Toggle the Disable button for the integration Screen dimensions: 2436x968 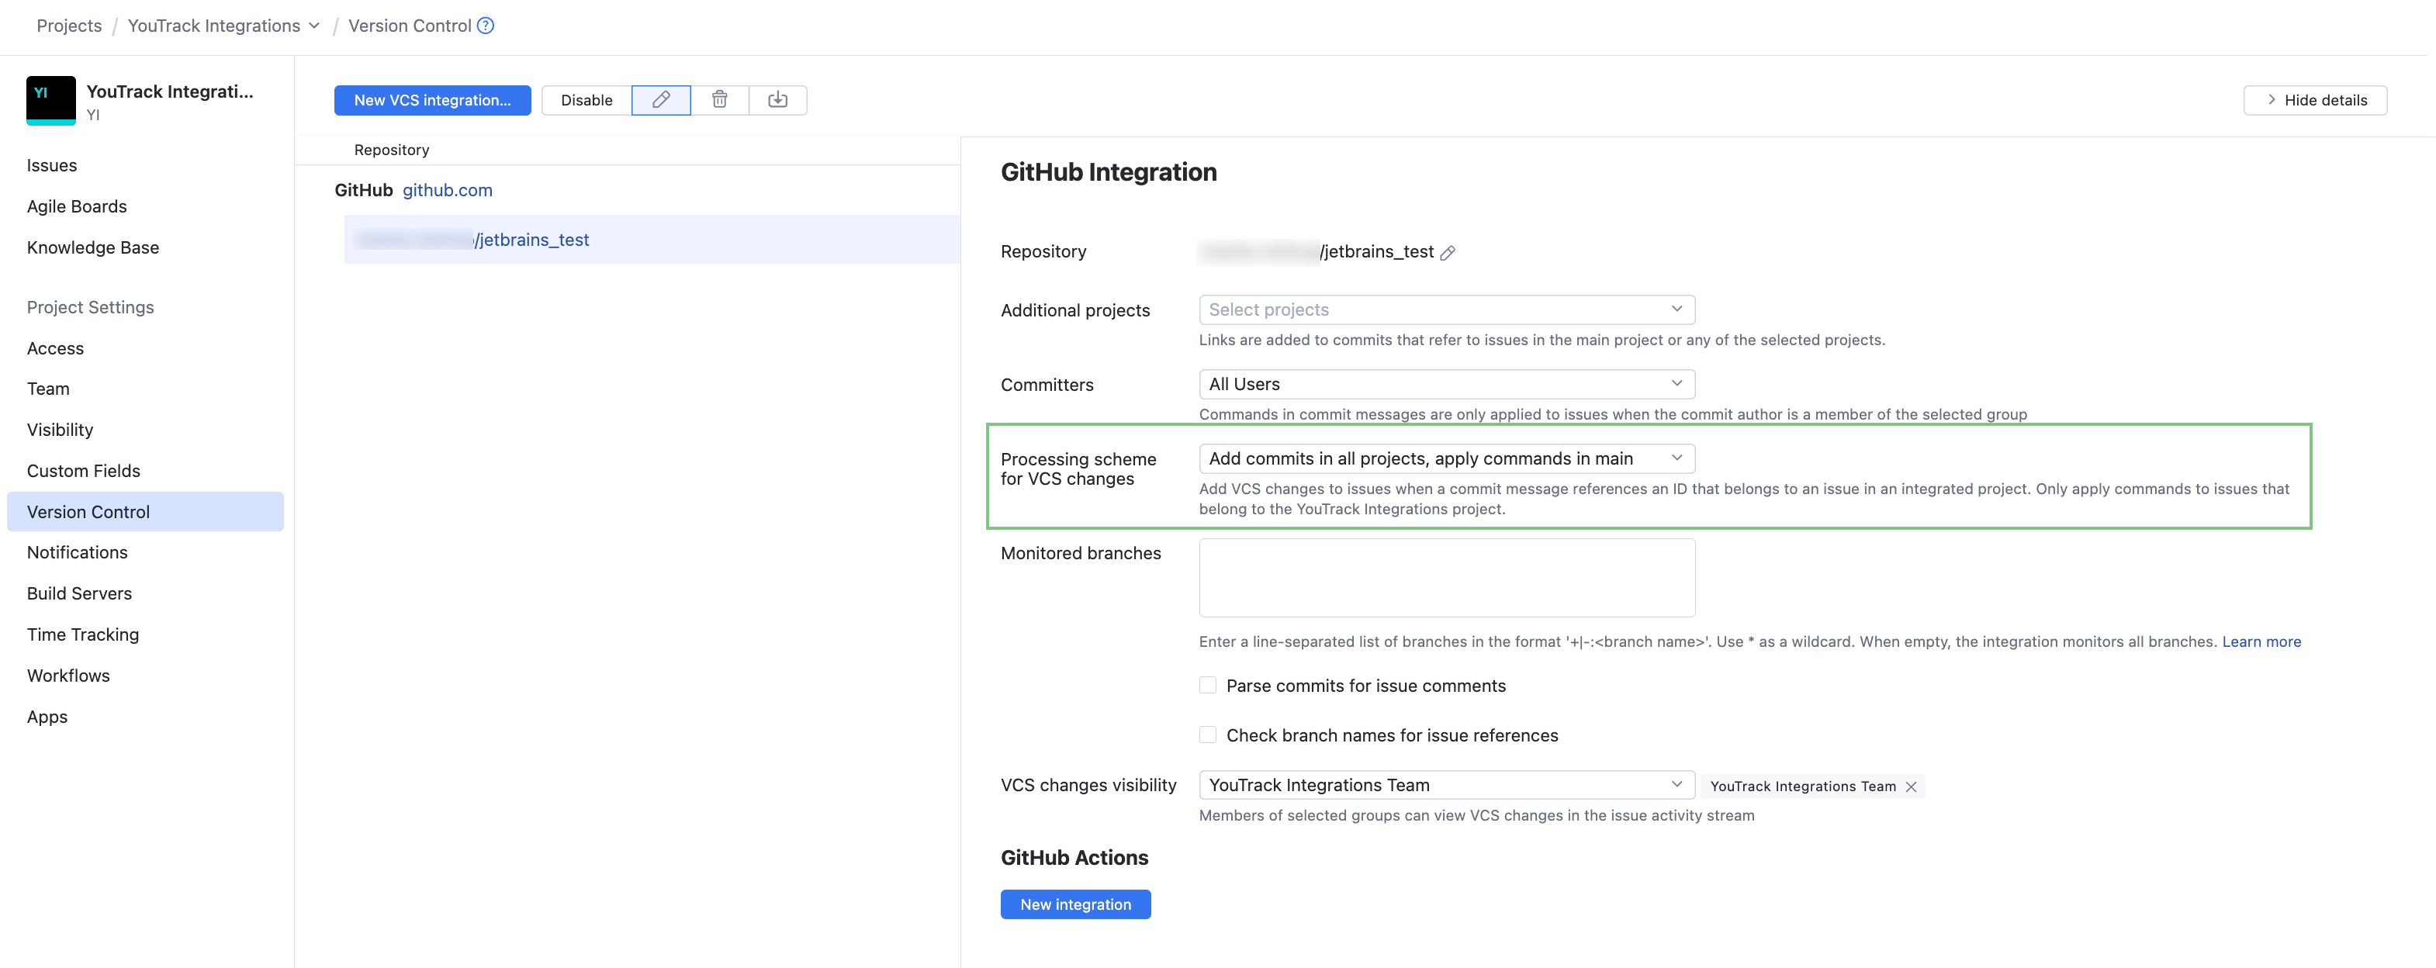tap(587, 99)
